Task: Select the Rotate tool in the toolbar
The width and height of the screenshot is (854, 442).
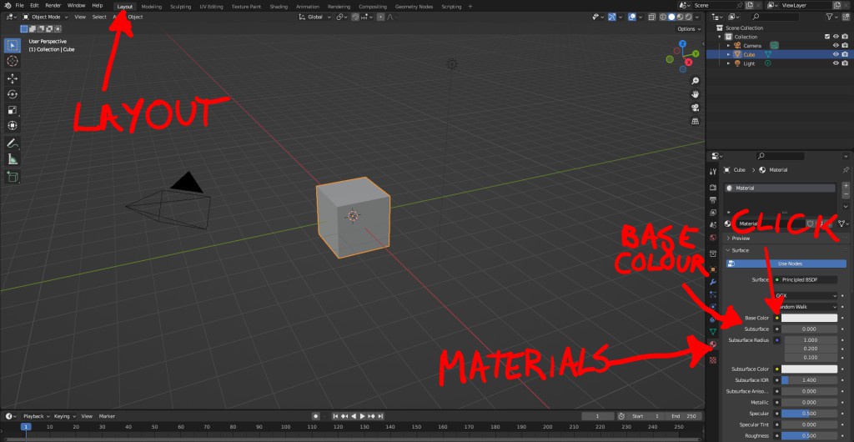Action: [13, 93]
